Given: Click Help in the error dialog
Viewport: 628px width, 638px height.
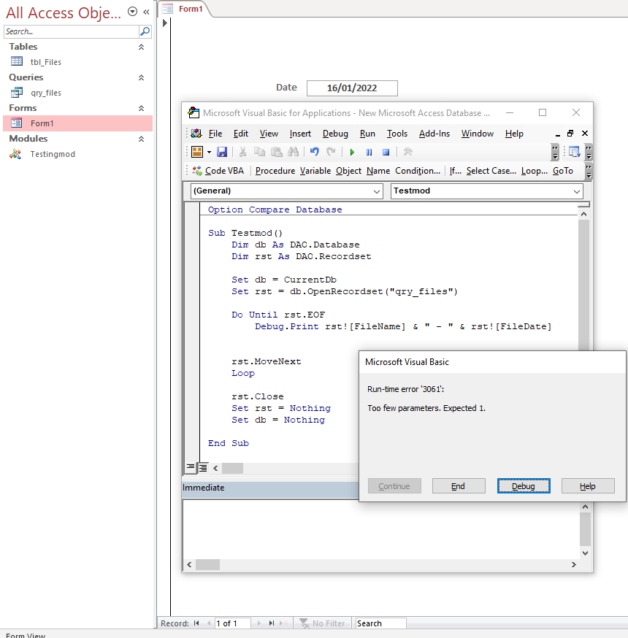Looking at the screenshot, I should pos(588,486).
